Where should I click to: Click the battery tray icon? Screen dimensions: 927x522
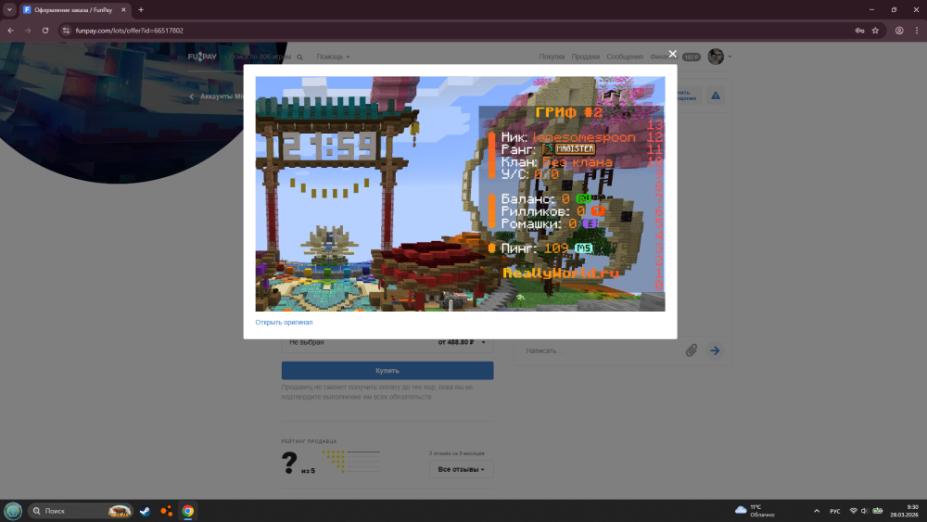coord(877,511)
